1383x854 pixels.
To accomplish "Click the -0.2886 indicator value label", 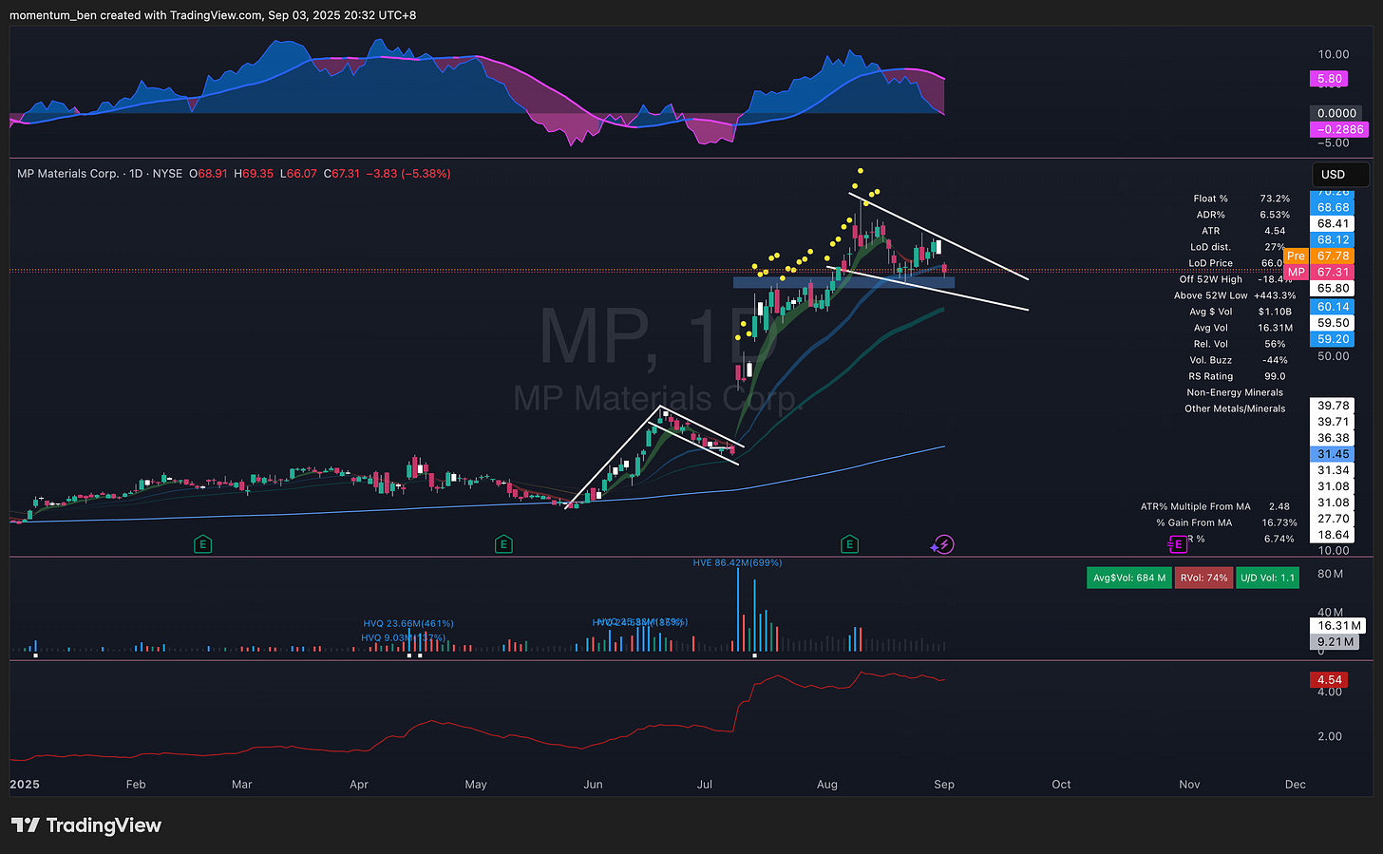I will [x=1339, y=129].
